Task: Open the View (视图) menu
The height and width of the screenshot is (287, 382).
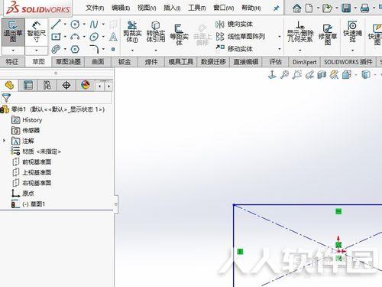Action: click(x=147, y=8)
